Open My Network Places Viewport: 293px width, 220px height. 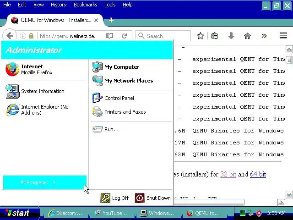pos(132,81)
